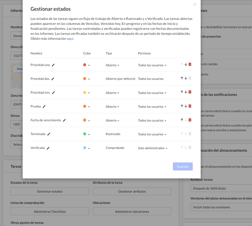Delete the Fecha de vencimiento status
The image size is (252, 226).
click(x=190, y=120)
